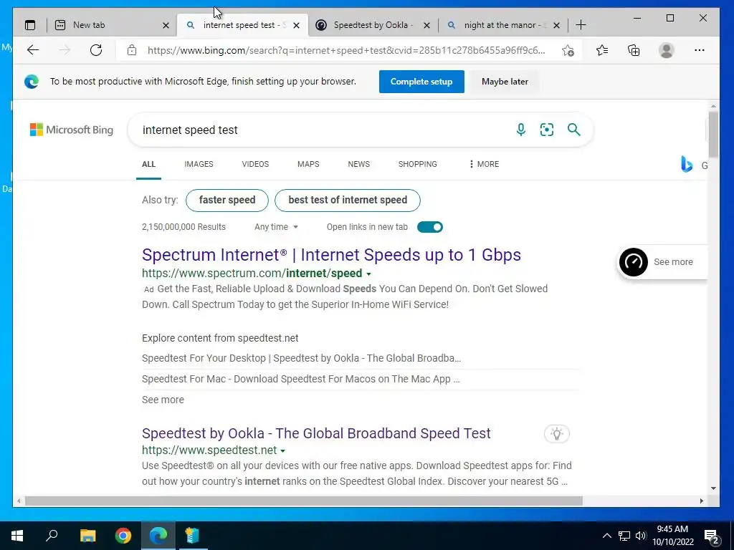The width and height of the screenshot is (734, 550).
Task: Open Speedtest For Mac link
Action: (301, 379)
